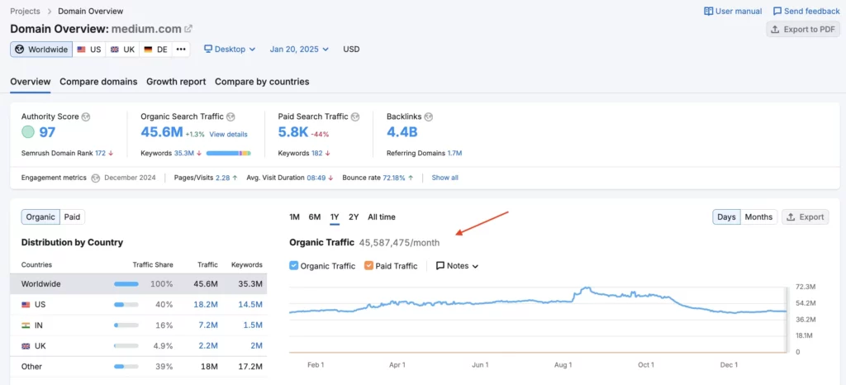The image size is (846, 385).
Task: Open the Jan 20, 2025 date dropdown
Action: 299,50
